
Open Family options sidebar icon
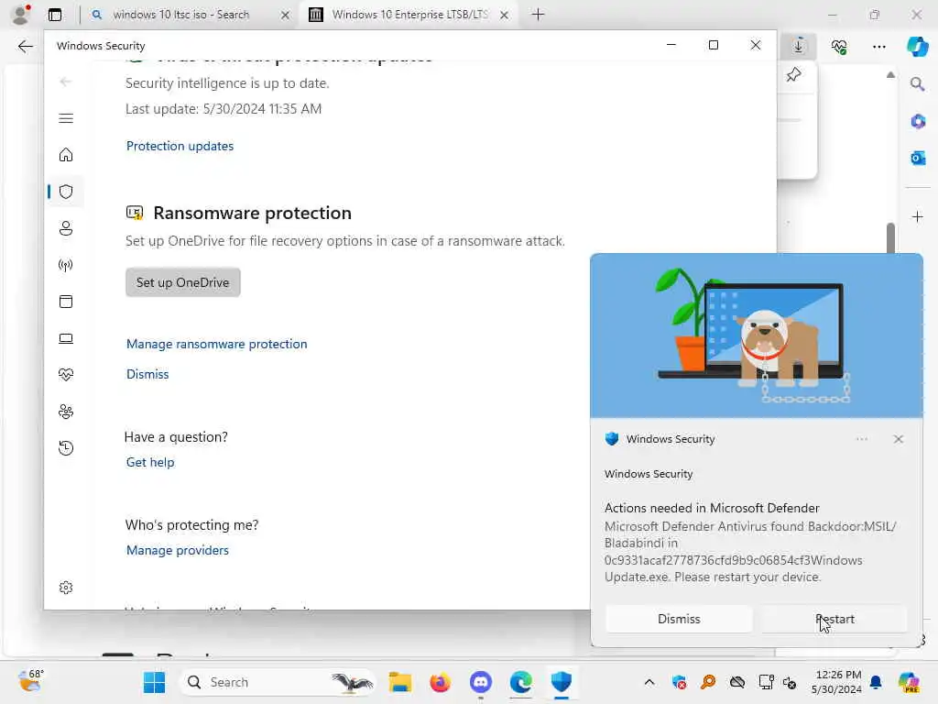point(66,412)
